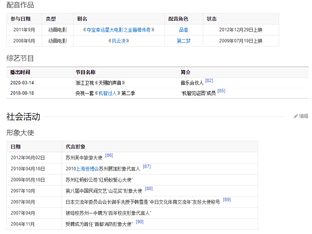312x234 pixels.
Task: Click the edit pencil icon beside 社会活动
Action: coord(296,116)
